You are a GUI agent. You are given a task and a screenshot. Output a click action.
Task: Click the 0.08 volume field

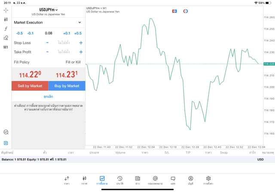pyautogui.click(x=49, y=33)
